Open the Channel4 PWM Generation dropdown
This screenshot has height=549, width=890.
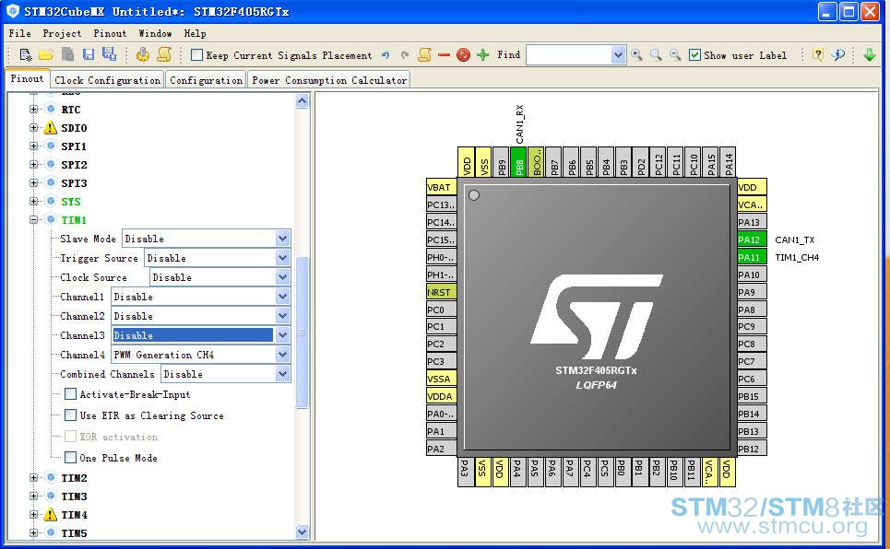[282, 355]
